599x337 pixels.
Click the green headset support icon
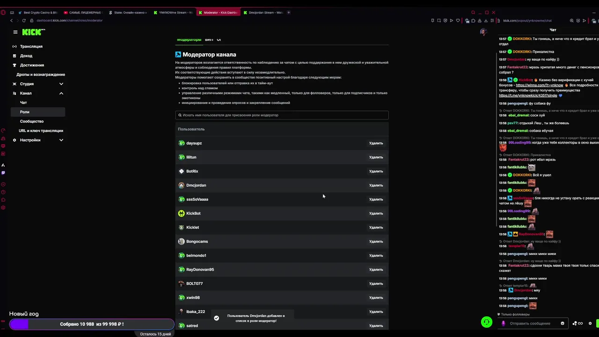point(487,322)
